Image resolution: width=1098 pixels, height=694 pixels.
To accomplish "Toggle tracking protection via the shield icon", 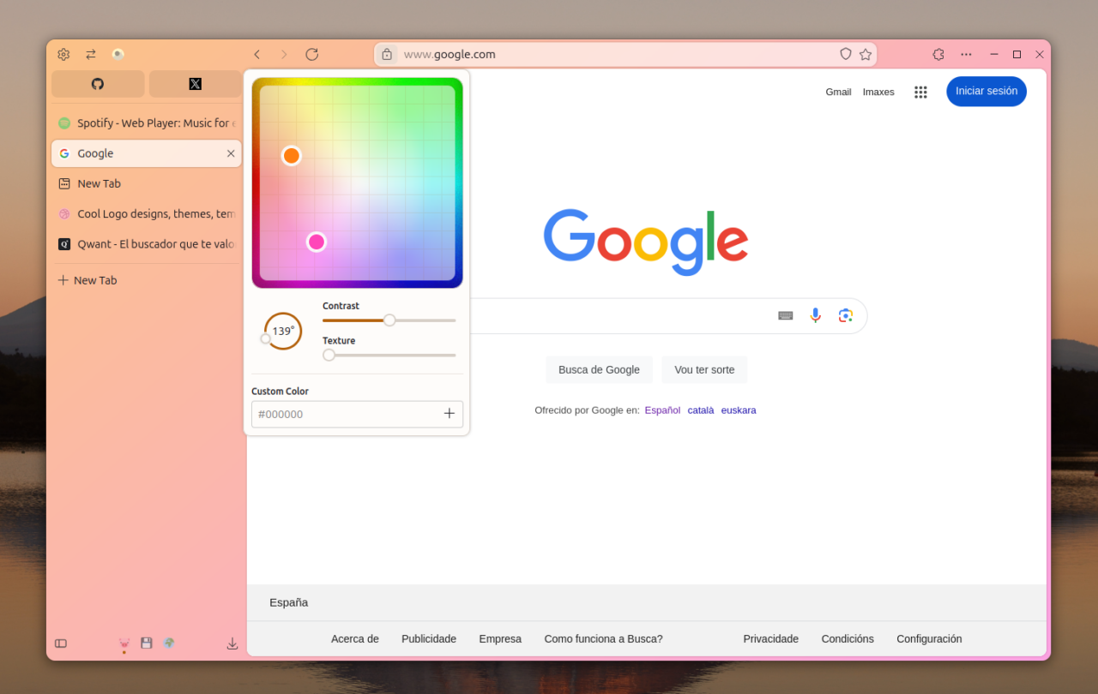I will pyautogui.click(x=845, y=54).
